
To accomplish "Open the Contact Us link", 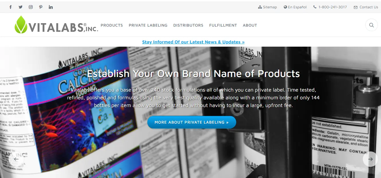I will tap(366, 7).
